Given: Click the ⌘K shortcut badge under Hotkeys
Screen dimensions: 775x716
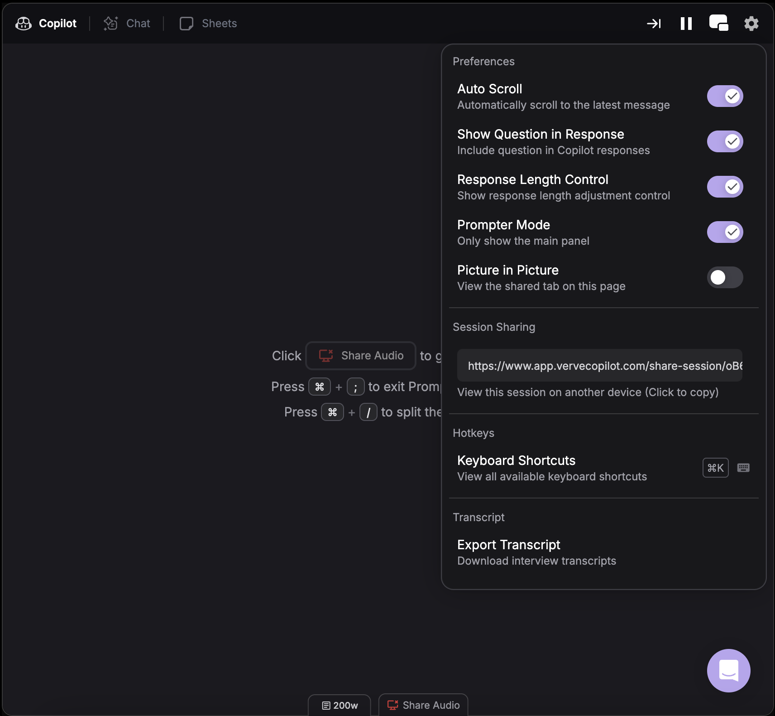Looking at the screenshot, I should click(x=715, y=467).
